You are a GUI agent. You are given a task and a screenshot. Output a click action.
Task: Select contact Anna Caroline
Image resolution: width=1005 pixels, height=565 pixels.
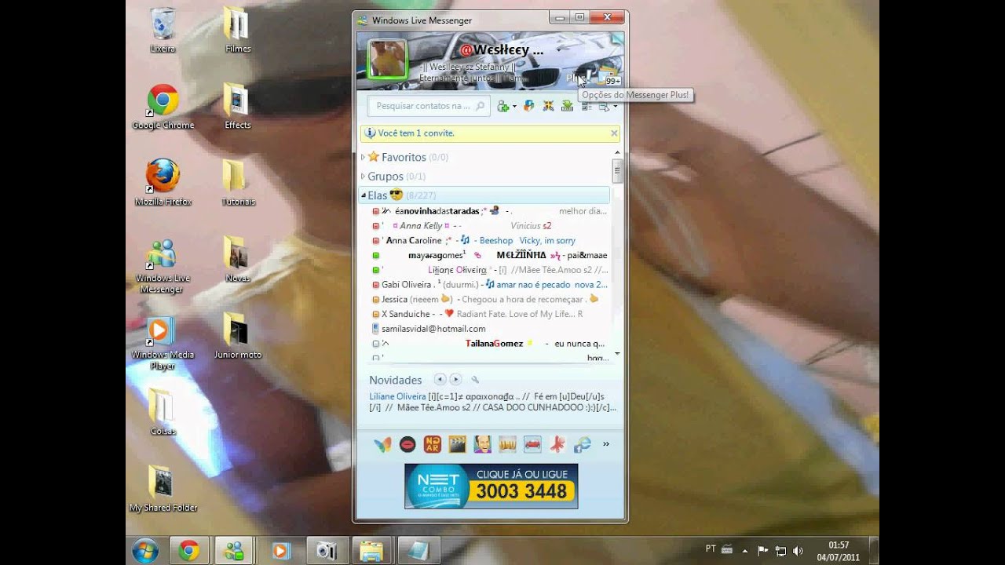coord(488,241)
